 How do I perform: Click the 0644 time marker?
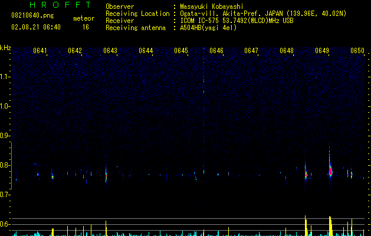coord(146,51)
